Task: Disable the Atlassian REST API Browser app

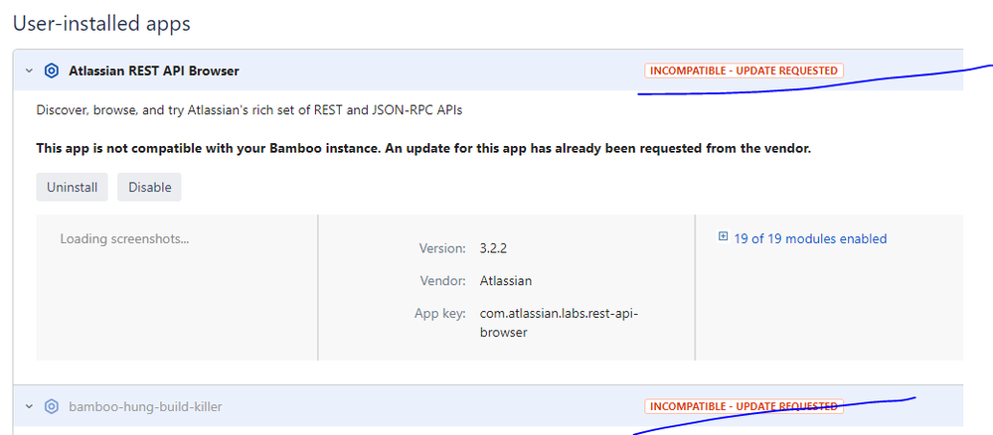Action: click(149, 188)
